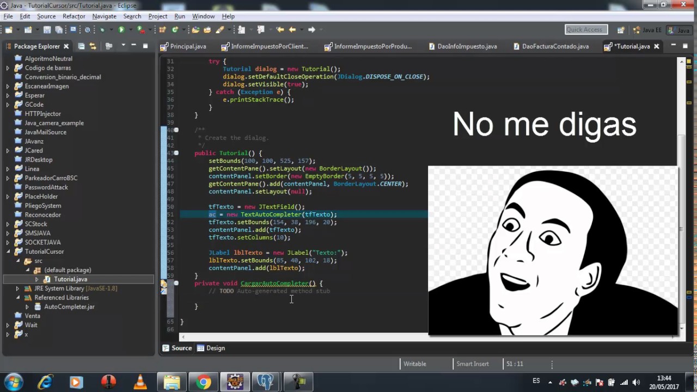Select Tutorial.java in the Package Explorer
Screen dimensions: 697x392
(x=70, y=279)
